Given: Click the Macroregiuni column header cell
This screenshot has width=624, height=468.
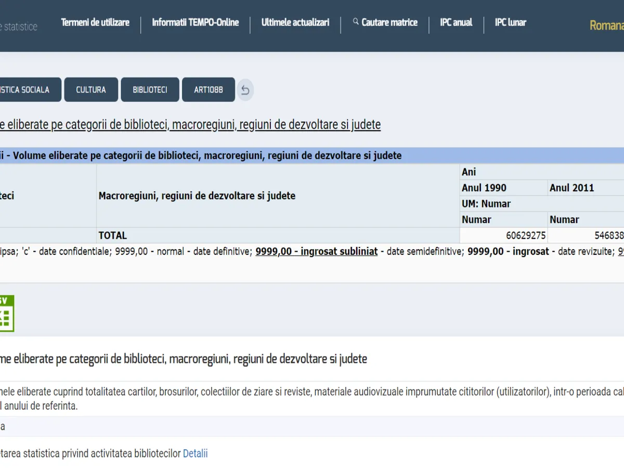Looking at the screenshot, I should tap(197, 196).
